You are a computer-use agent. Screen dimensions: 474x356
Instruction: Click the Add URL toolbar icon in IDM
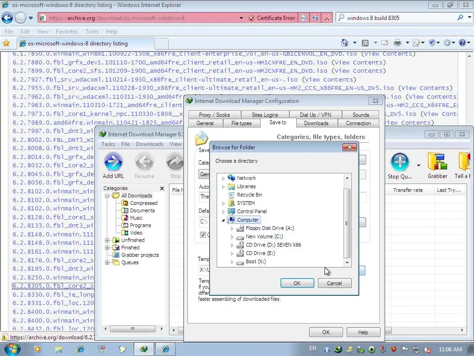pyautogui.click(x=113, y=161)
